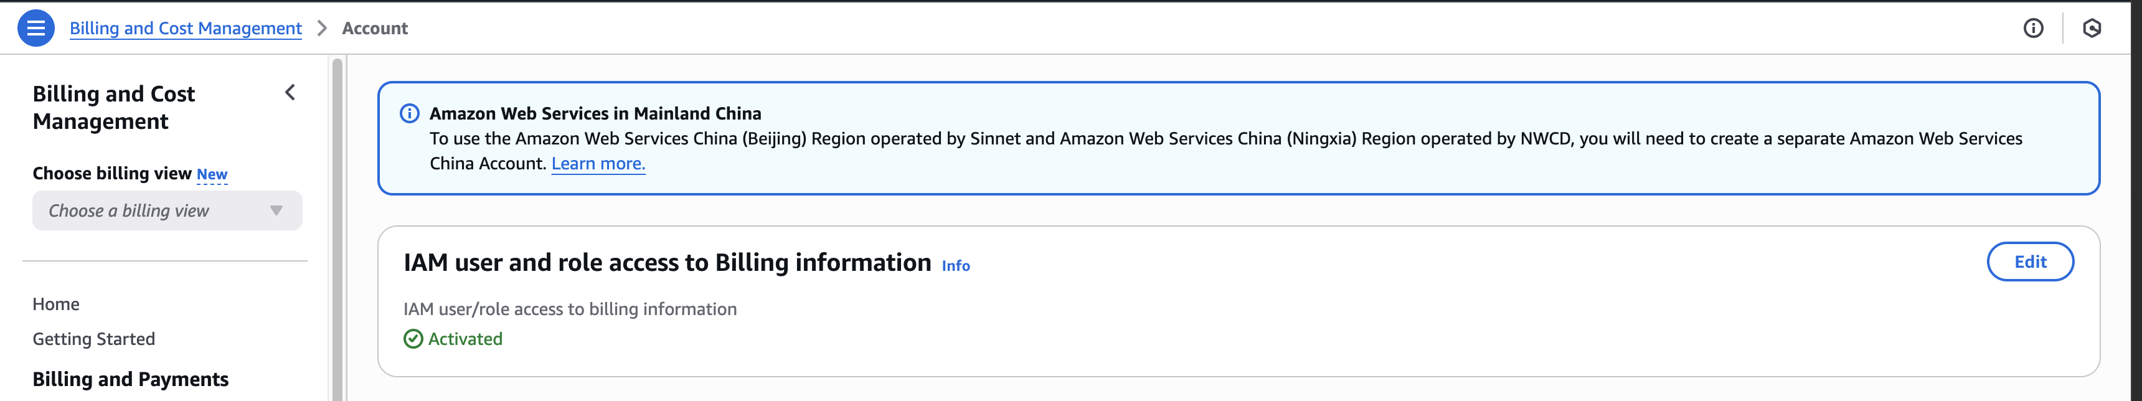Click the billing view dropdown triangle arrow
2142x401 pixels.
(276, 210)
